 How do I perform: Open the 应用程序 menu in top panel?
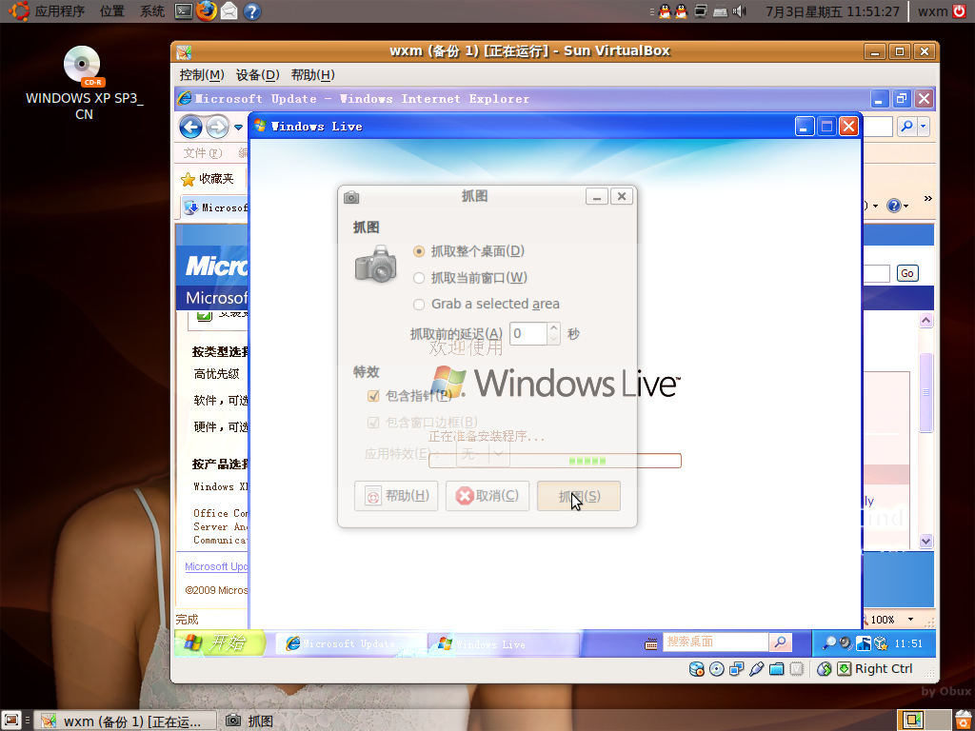click(x=60, y=11)
